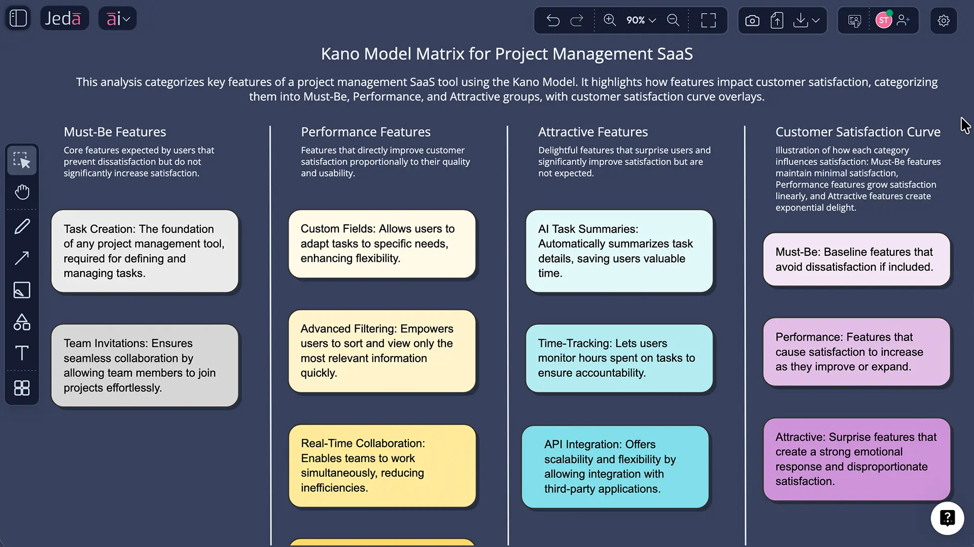The height and width of the screenshot is (547, 974).
Task: Open the help question mark button
Action: coord(948,518)
